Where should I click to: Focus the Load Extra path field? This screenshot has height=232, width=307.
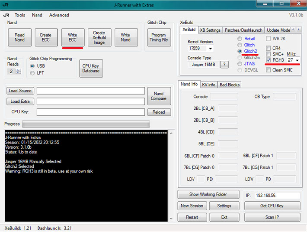91,101
